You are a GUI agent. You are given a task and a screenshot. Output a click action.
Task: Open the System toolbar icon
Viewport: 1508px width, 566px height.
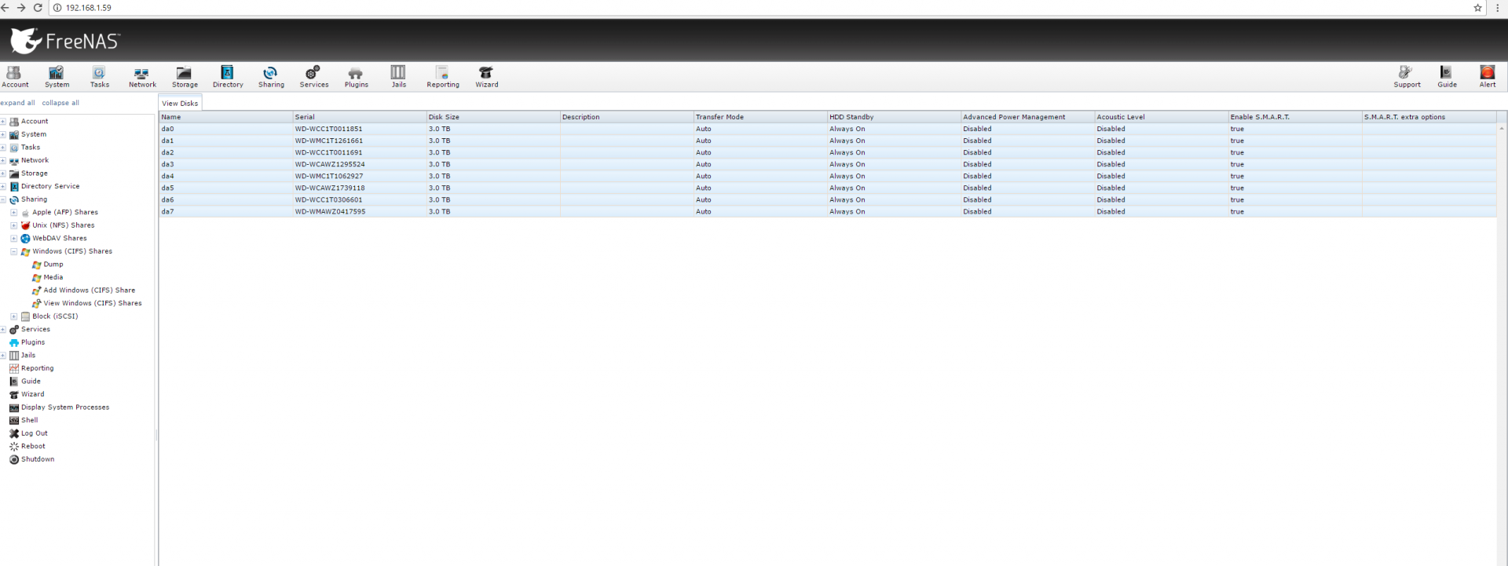tap(57, 76)
